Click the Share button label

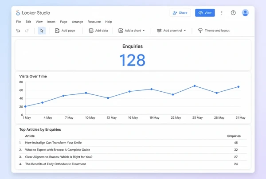(x=183, y=13)
